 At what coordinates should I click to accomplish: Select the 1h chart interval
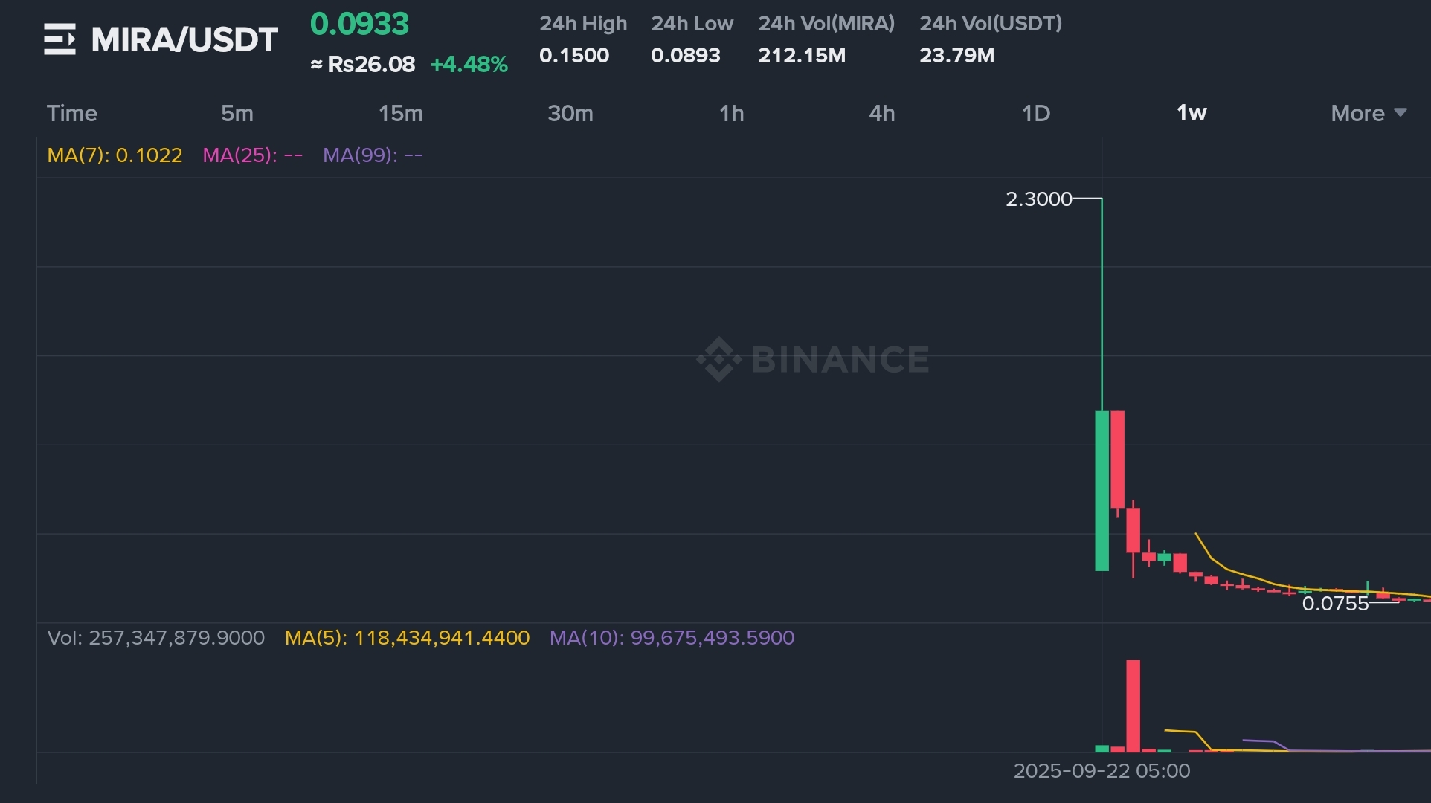point(731,113)
